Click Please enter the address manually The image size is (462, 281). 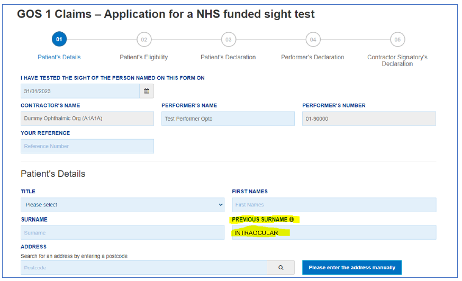pyautogui.click(x=352, y=267)
